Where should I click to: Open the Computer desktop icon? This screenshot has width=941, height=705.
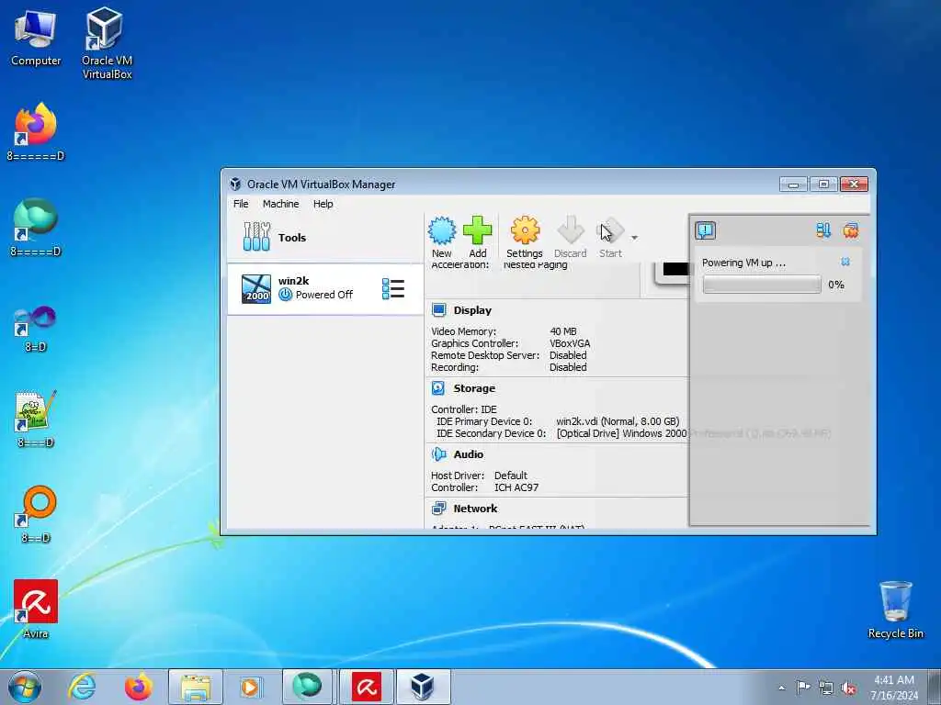tap(36, 37)
